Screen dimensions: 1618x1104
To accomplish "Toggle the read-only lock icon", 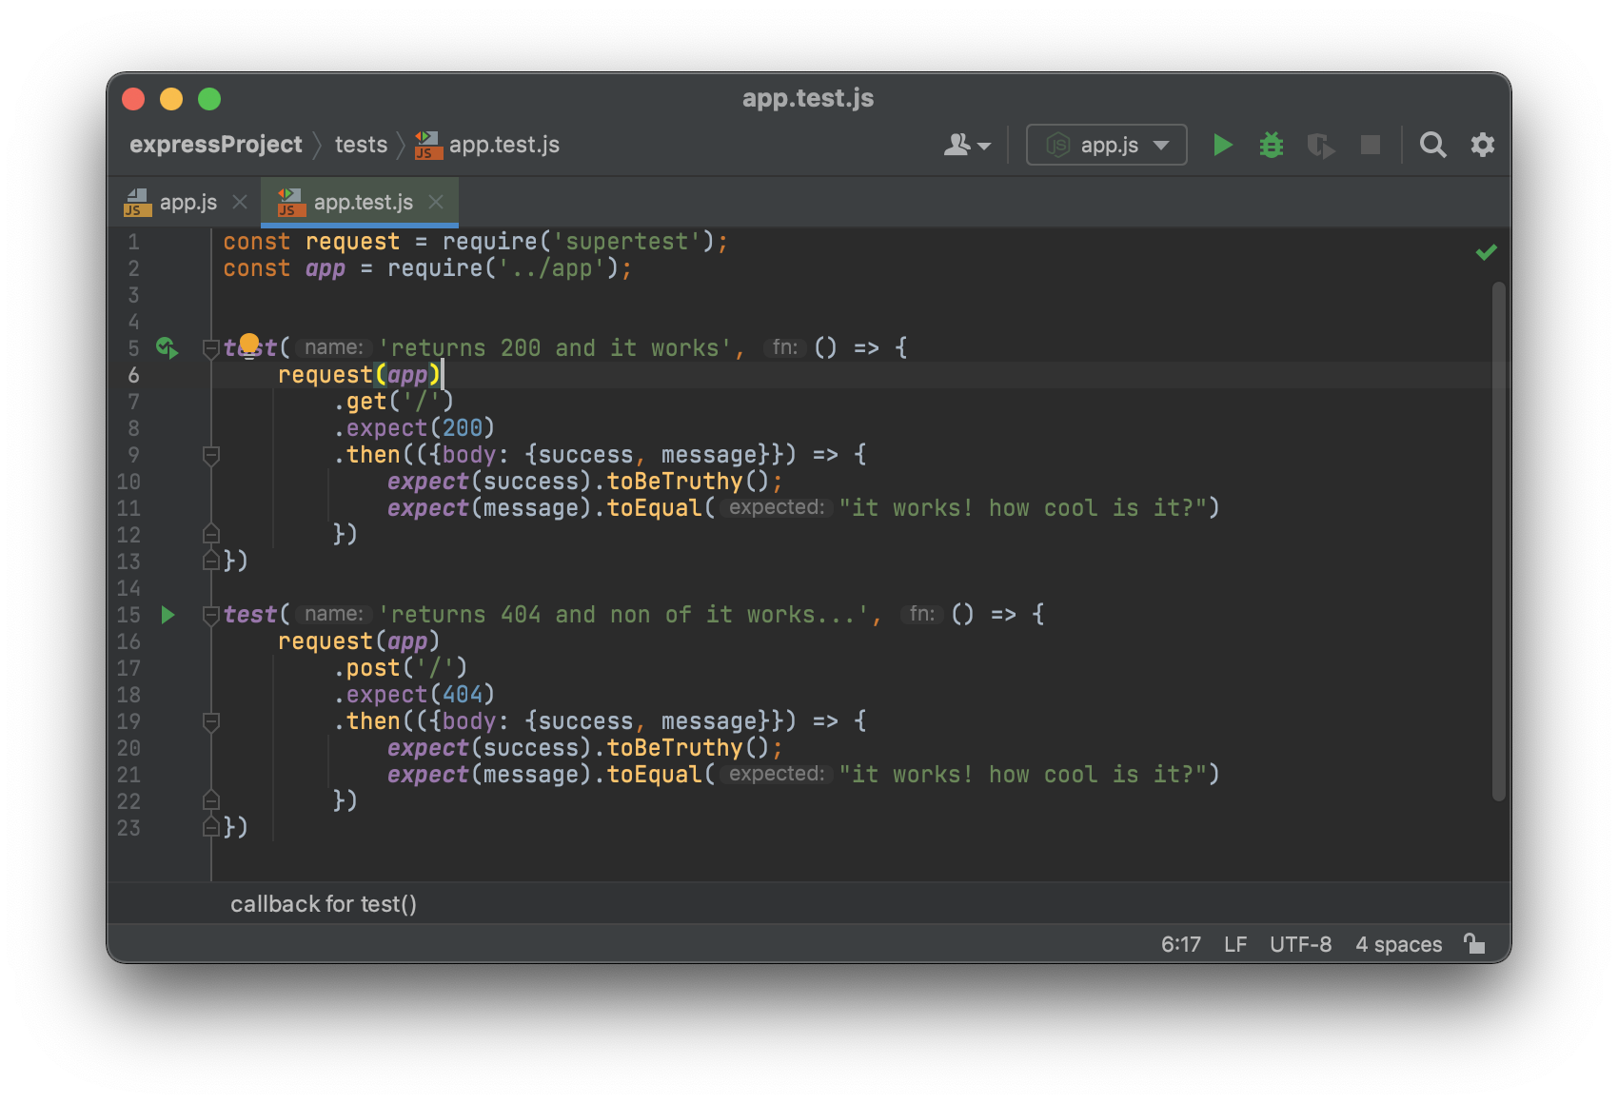I will pos(1474,943).
